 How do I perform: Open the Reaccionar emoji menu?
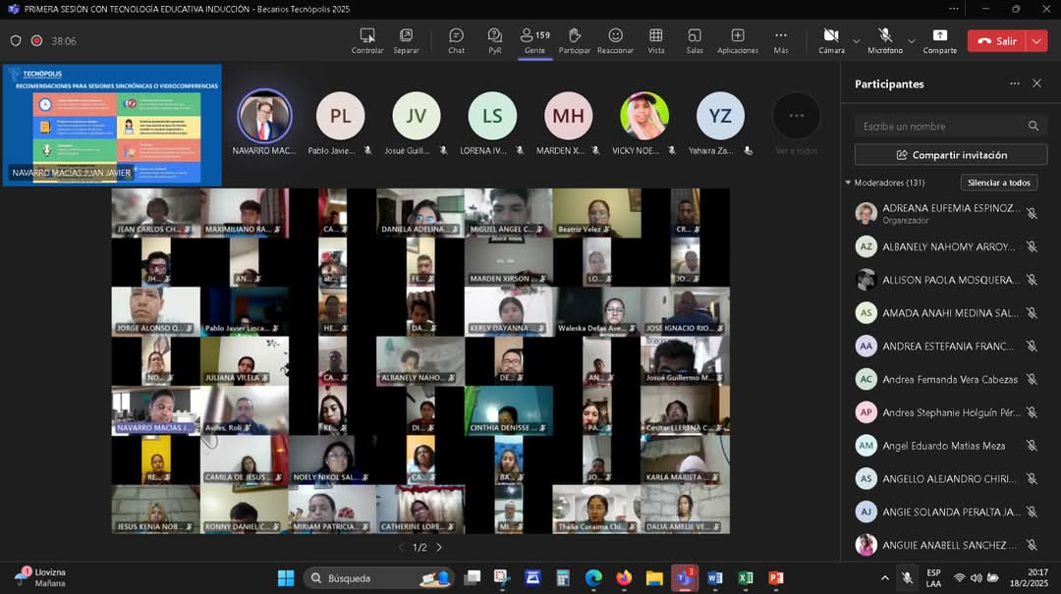click(x=615, y=40)
